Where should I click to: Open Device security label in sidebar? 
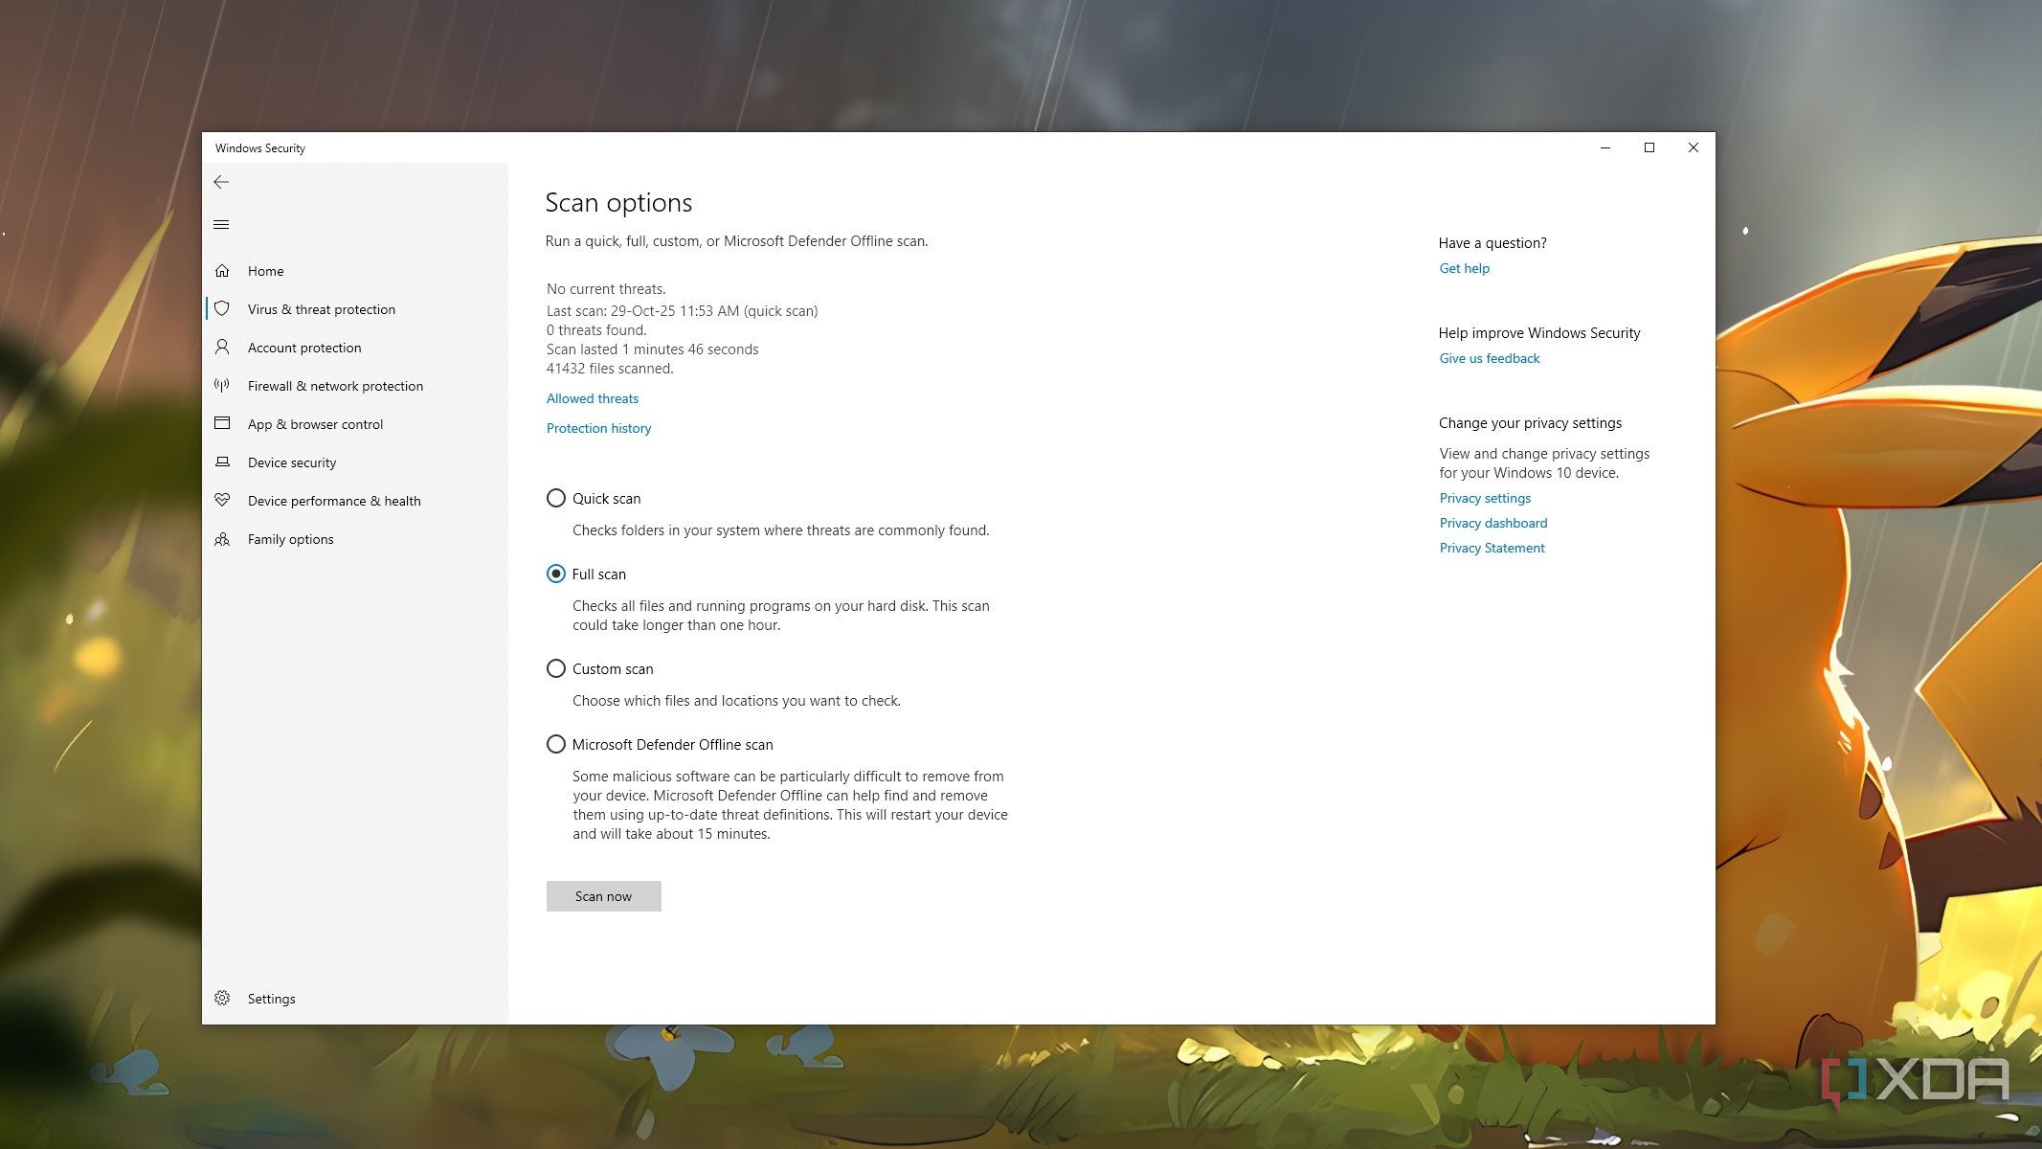point(292,462)
